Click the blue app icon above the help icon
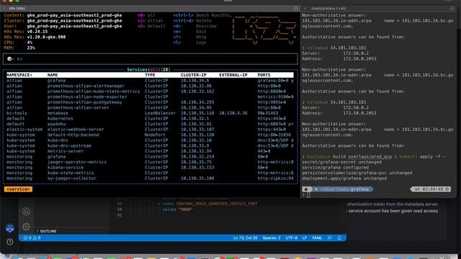The height and width of the screenshot is (259, 461). click(9, 228)
